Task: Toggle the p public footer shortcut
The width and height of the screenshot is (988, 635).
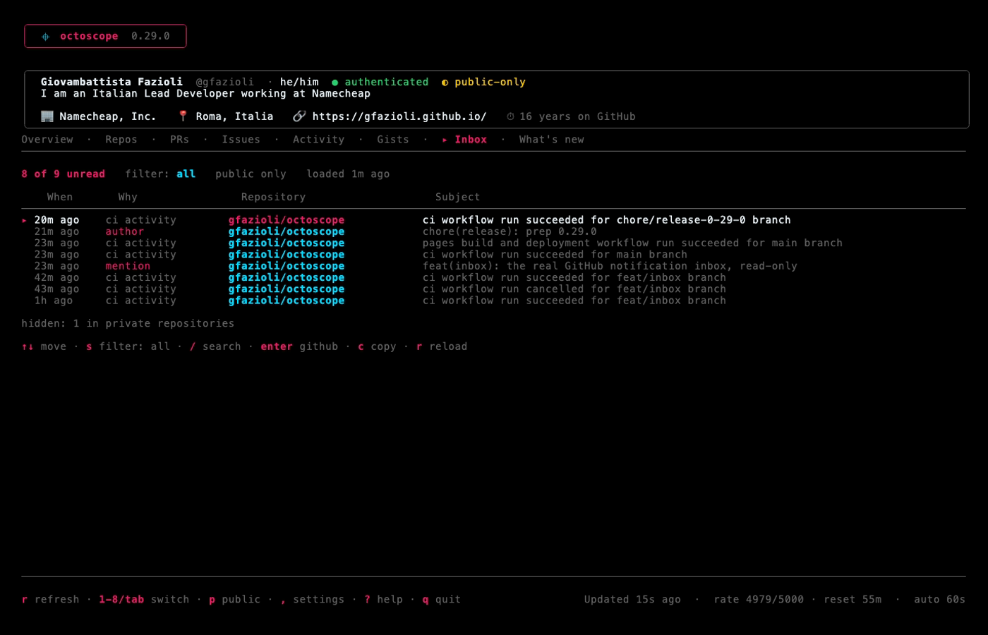Action: [x=234, y=600]
